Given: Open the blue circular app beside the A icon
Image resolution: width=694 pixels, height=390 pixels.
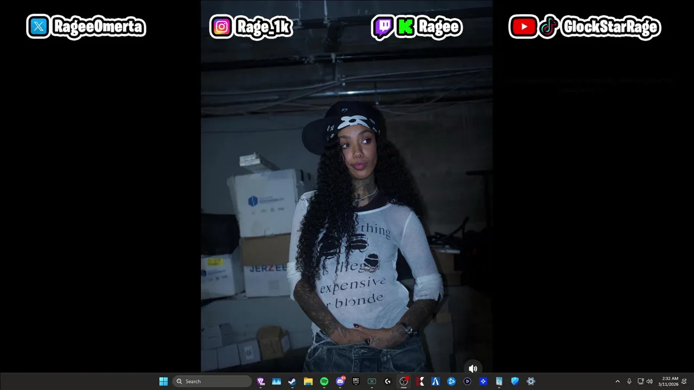Looking at the screenshot, I should click(x=451, y=381).
